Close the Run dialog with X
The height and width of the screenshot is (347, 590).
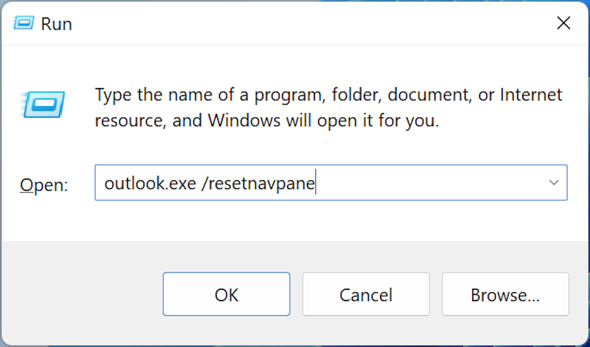point(563,23)
